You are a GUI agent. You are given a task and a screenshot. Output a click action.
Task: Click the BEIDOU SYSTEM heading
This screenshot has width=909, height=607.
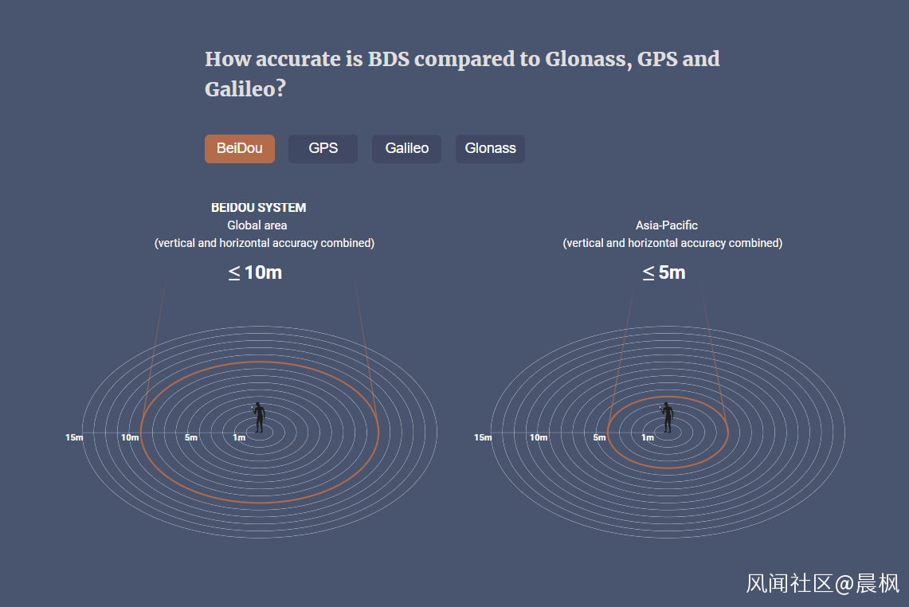[259, 208]
